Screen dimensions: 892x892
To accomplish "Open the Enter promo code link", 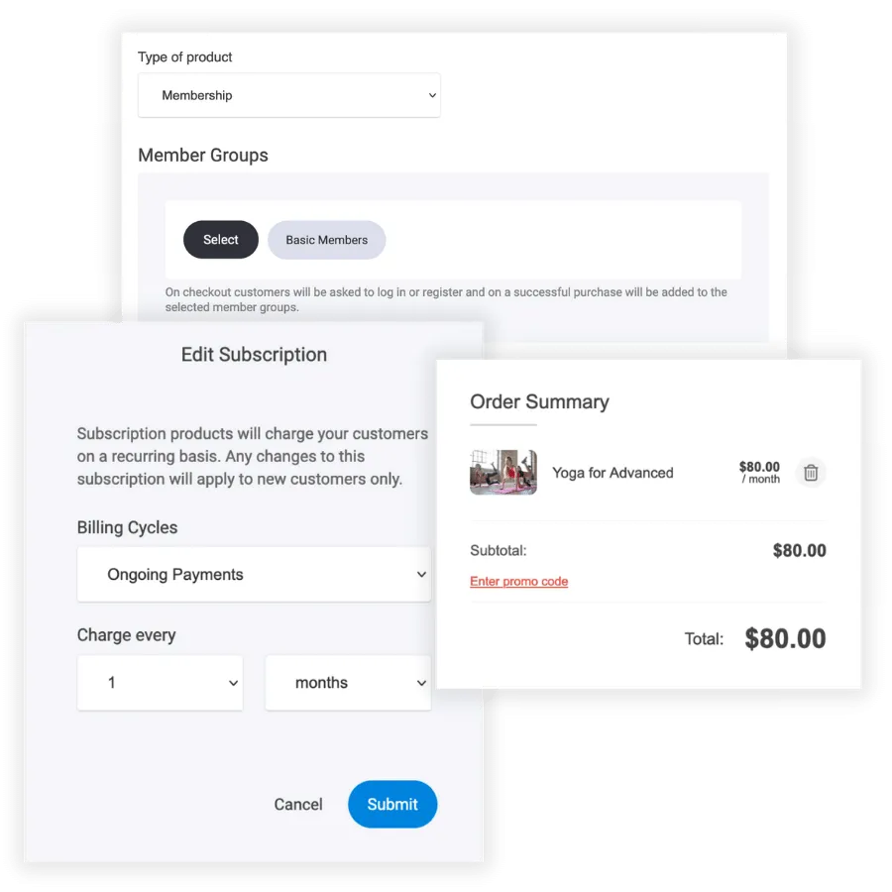I will pos(518,582).
